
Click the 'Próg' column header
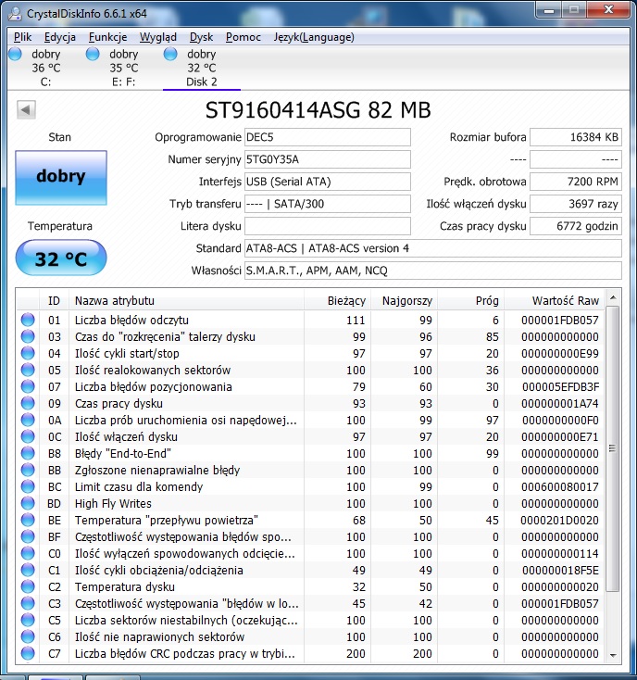tap(471, 300)
